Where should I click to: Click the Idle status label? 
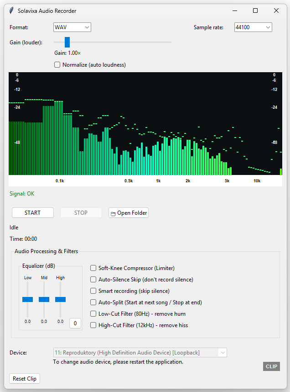(14, 228)
